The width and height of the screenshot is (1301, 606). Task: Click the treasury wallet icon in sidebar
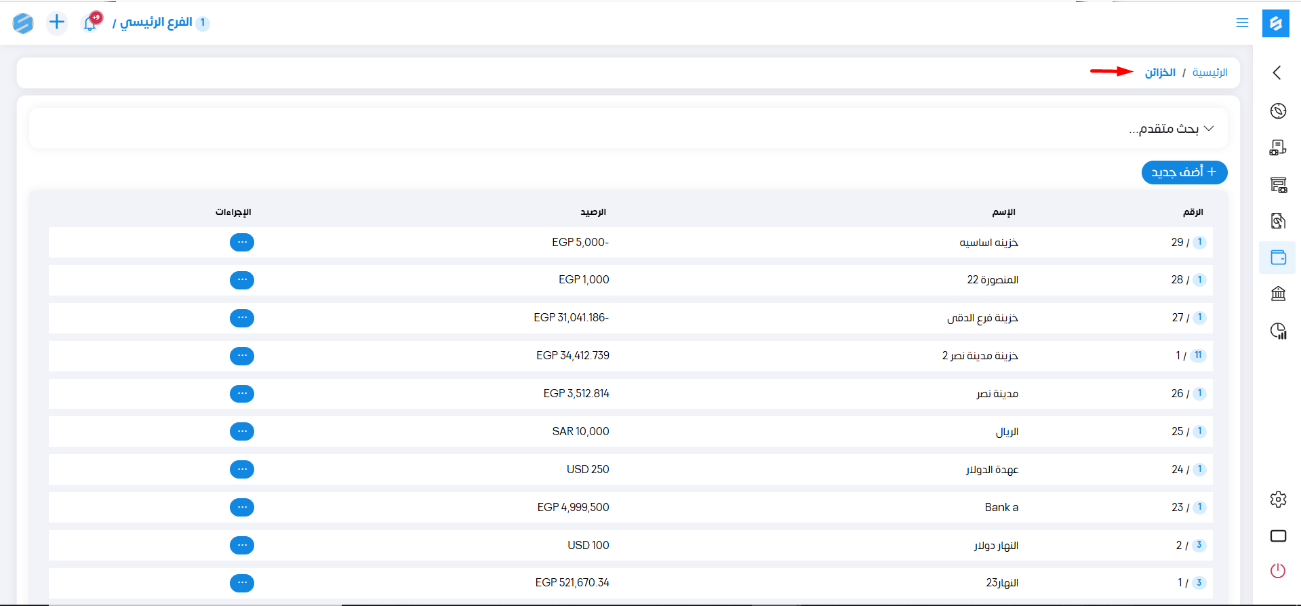pyautogui.click(x=1278, y=258)
